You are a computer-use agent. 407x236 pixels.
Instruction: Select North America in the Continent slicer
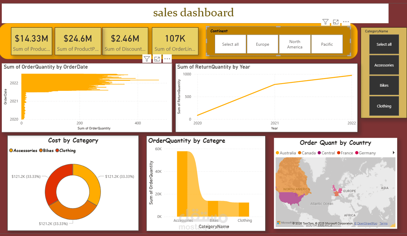(295, 44)
